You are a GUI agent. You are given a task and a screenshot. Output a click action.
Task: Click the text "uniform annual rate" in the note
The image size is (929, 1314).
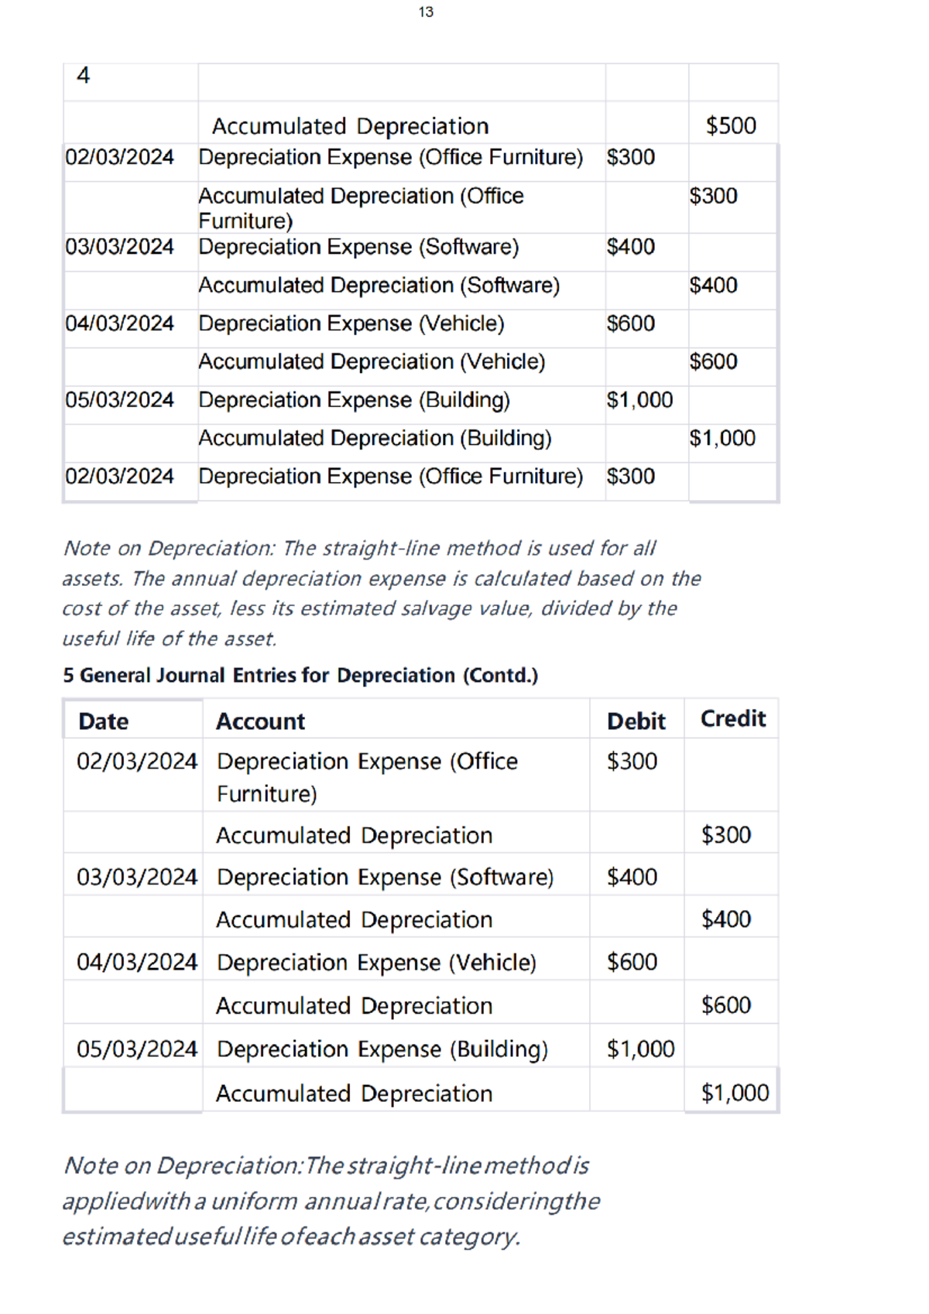tap(318, 1202)
